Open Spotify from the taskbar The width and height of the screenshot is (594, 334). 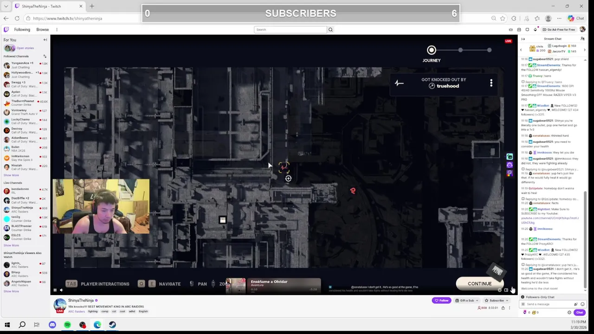(x=67, y=325)
